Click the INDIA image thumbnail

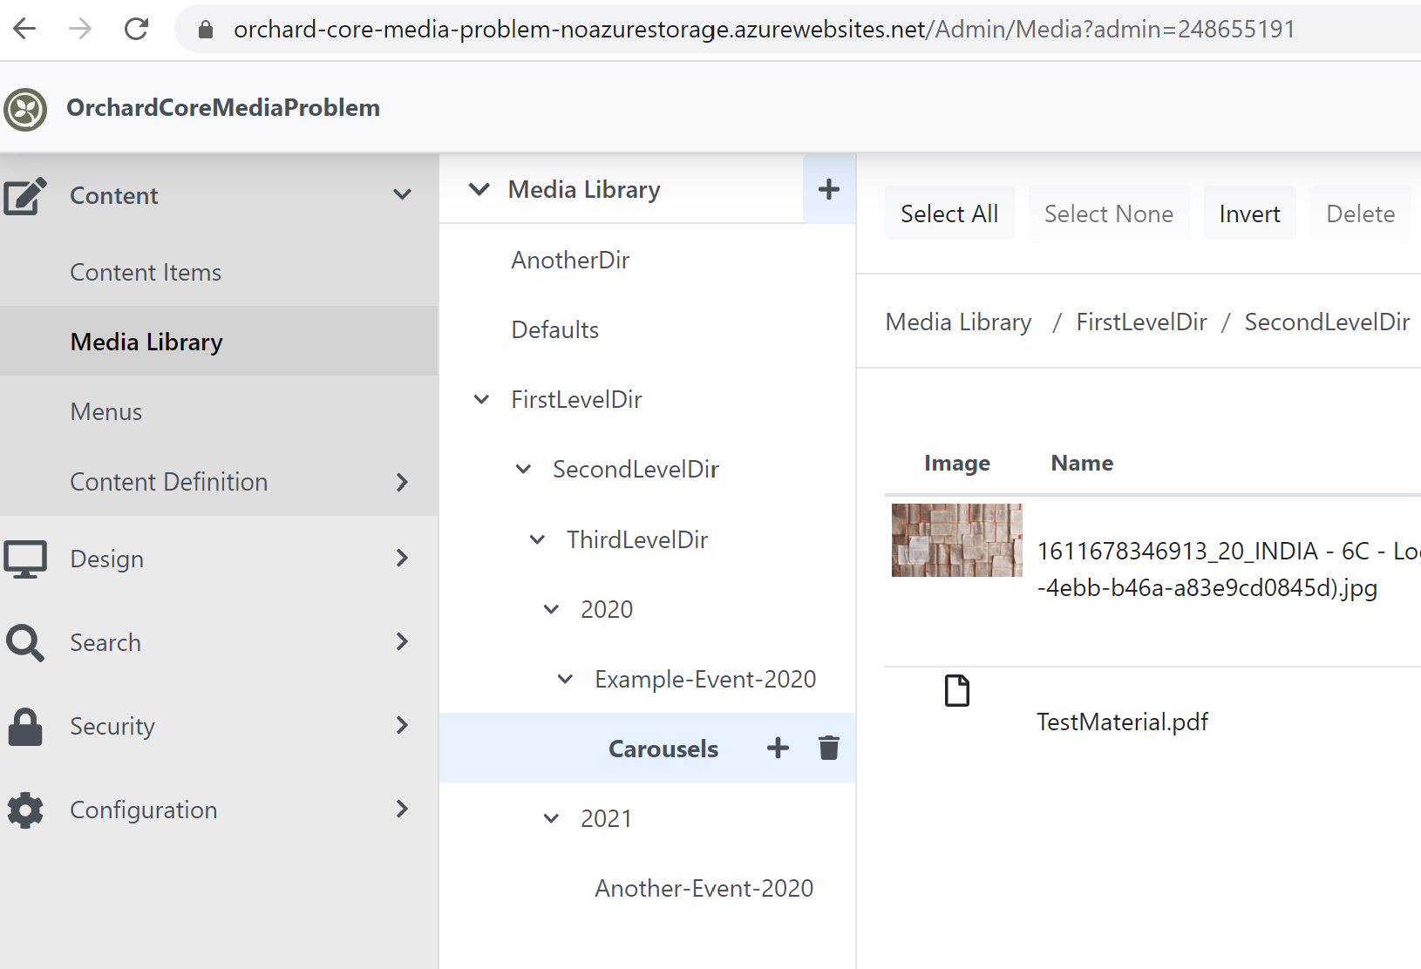point(956,540)
